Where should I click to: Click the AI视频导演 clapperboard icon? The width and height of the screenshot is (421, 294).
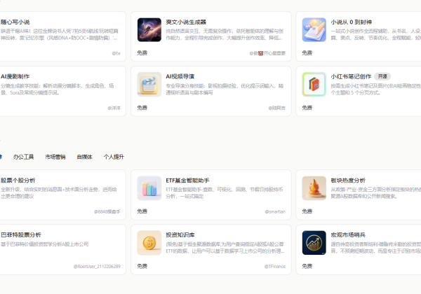pyautogui.click(x=149, y=84)
